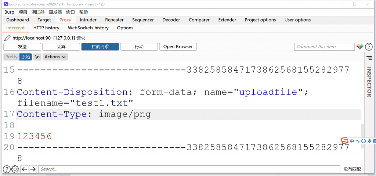Open the Burp menu

[9, 12]
